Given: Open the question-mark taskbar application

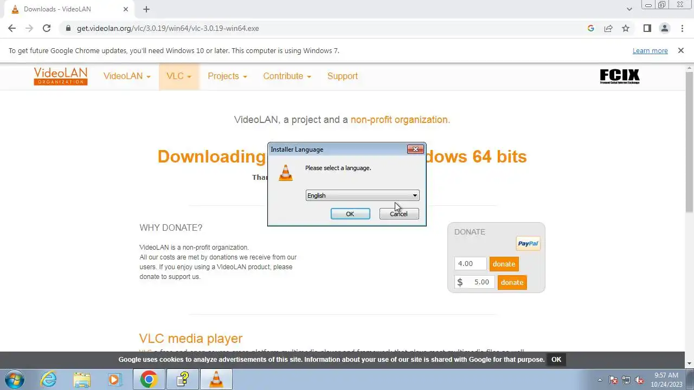Looking at the screenshot, I should (183, 379).
